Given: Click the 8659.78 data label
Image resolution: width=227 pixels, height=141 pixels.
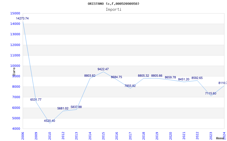Looking at the screenshot, I should tap(170, 77).
